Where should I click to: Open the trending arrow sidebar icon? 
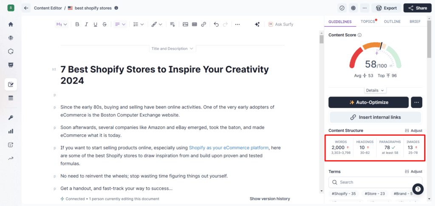pyautogui.click(x=11, y=159)
